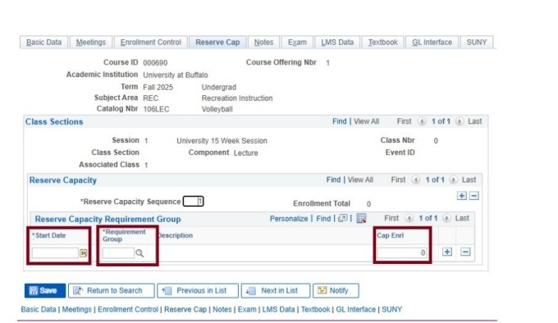Focus the Cap Enrl input field
Image resolution: width=558 pixels, height=323 pixels.
coord(402,252)
